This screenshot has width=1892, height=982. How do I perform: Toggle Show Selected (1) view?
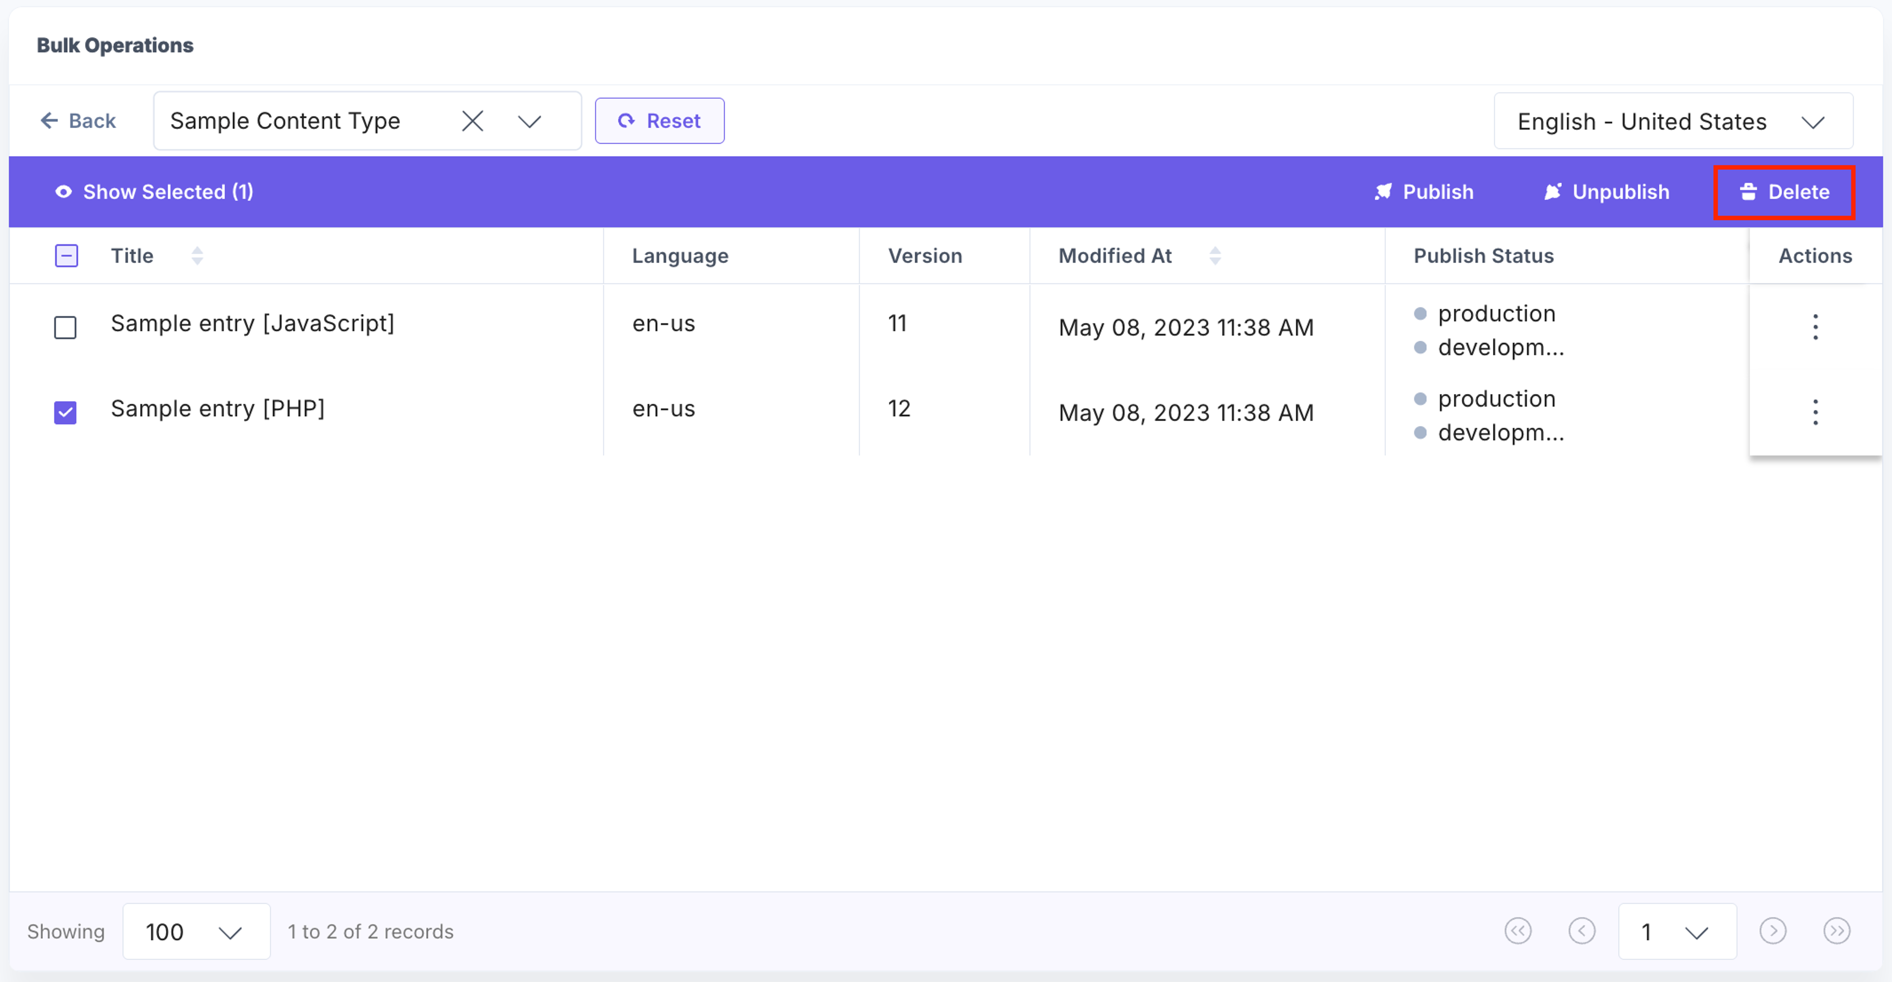(154, 192)
